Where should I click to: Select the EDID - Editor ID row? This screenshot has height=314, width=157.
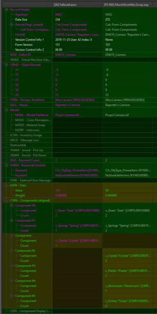[x=78, y=55]
